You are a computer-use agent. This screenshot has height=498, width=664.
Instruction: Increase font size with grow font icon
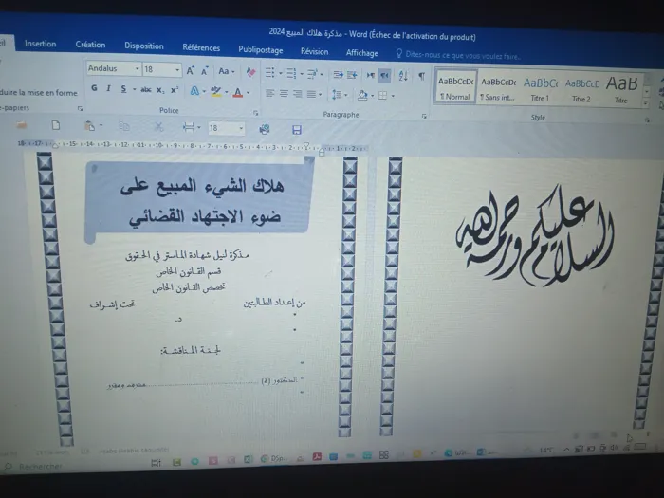point(190,71)
